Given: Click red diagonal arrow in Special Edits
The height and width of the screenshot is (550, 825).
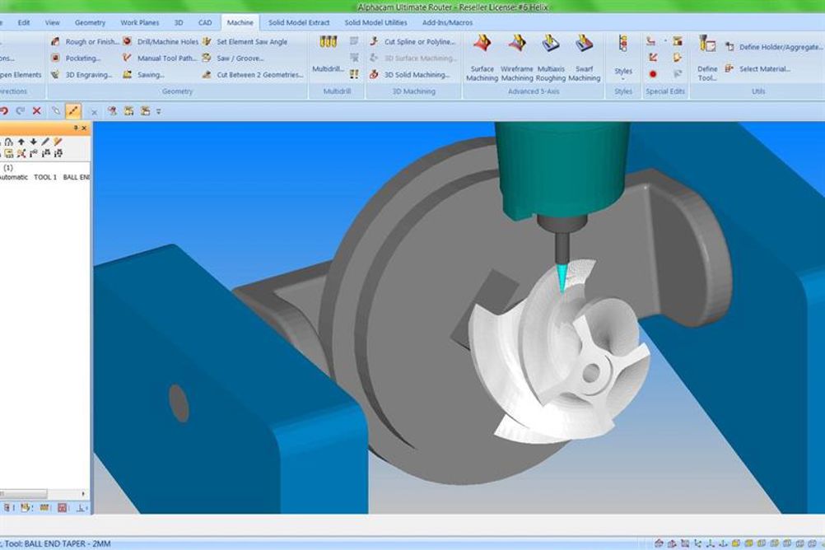Looking at the screenshot, I should pyautogui.click(x=653, y=57).
